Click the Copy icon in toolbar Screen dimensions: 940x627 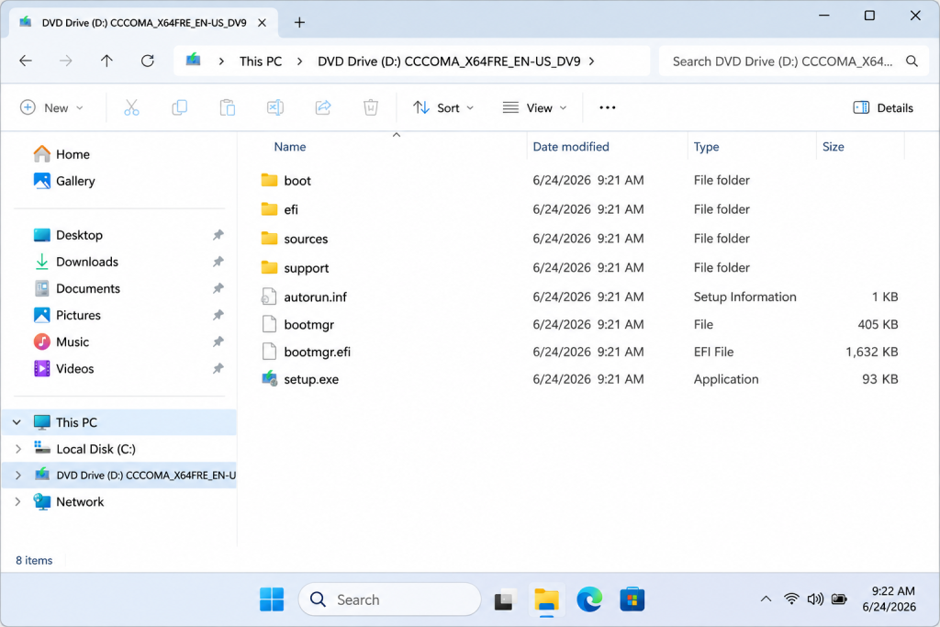[179, 108]
